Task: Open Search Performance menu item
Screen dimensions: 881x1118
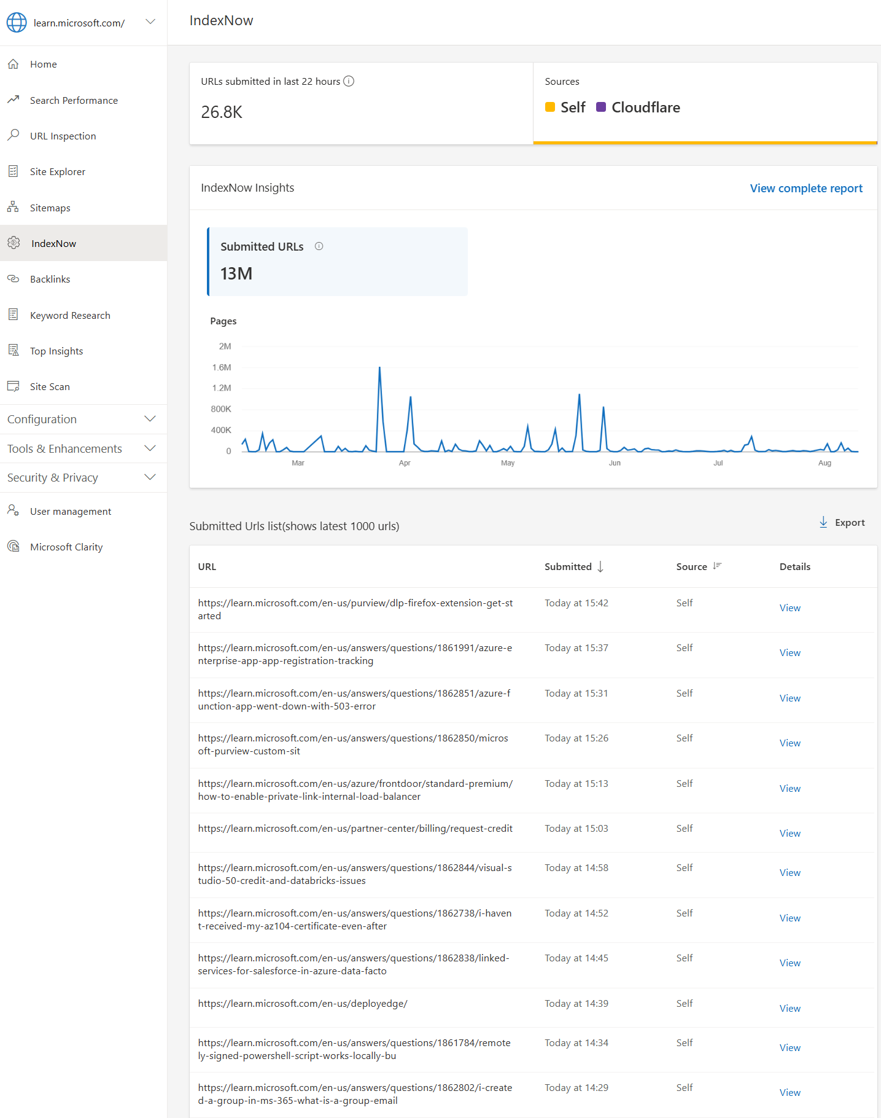Action: (74, 100)
